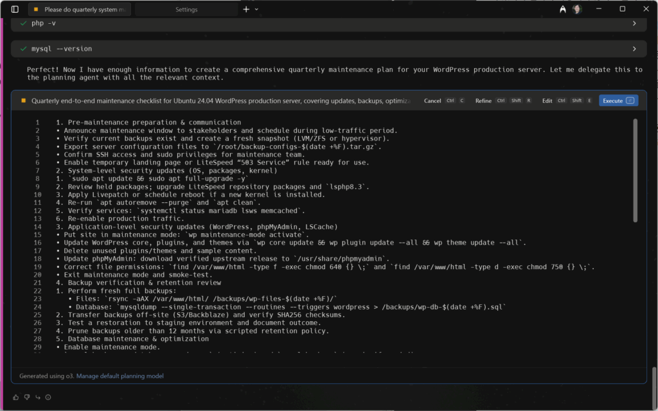Image resolution: width=658 pixels, height=411 pixels.
Task: Give a thumbs up to the response
Action: point(16,397)
